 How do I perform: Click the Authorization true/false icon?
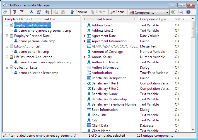pyautogui.click(x=89, y=73)
